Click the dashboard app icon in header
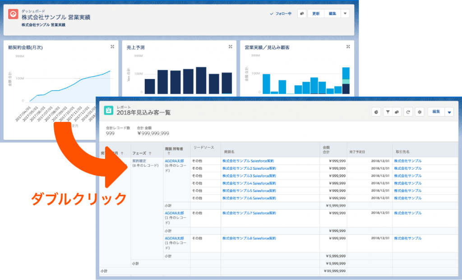 (x=13, y=14)
